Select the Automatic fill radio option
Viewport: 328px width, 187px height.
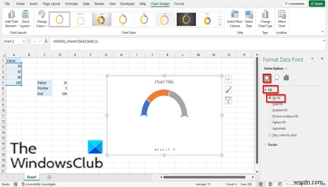[x=270, y=128]
